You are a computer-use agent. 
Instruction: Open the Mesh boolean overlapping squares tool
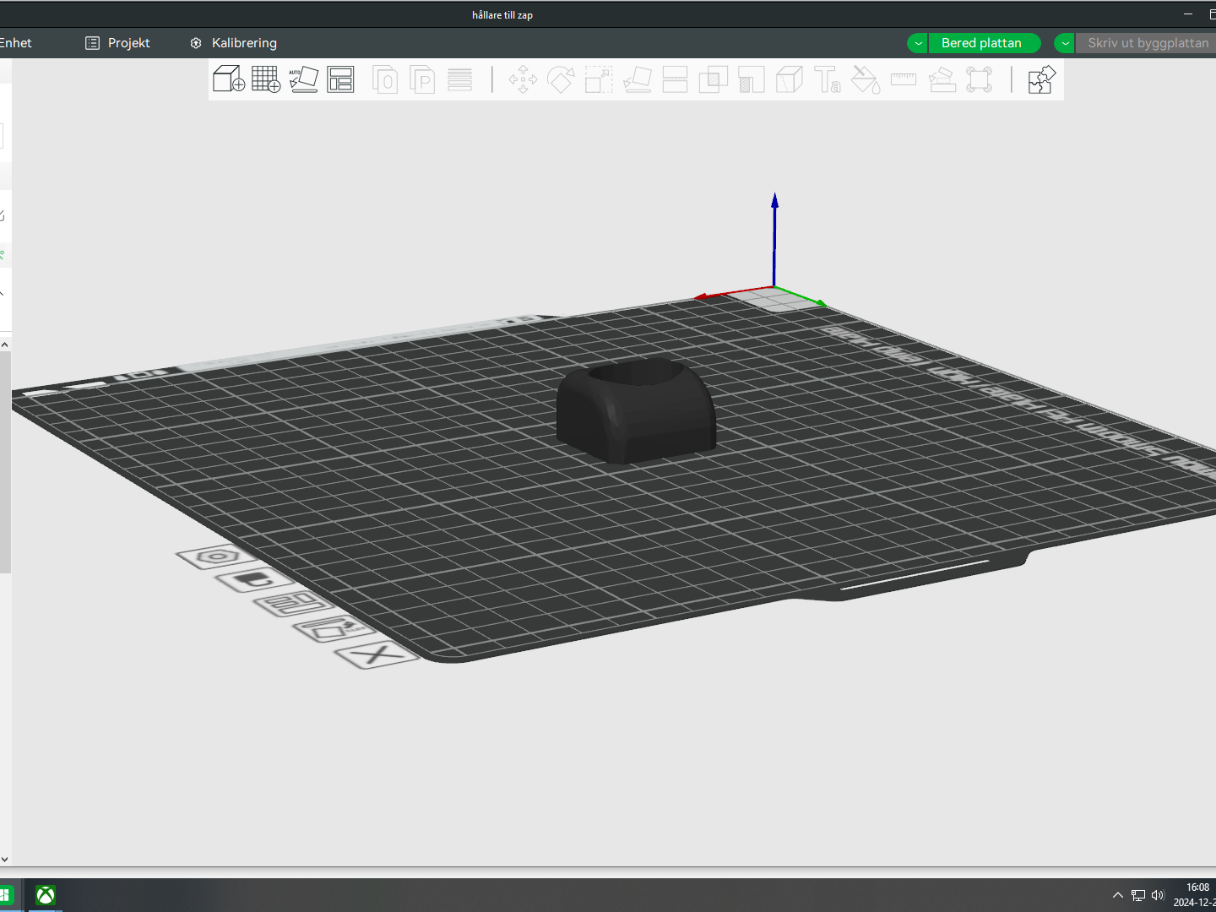click(713, 79)
